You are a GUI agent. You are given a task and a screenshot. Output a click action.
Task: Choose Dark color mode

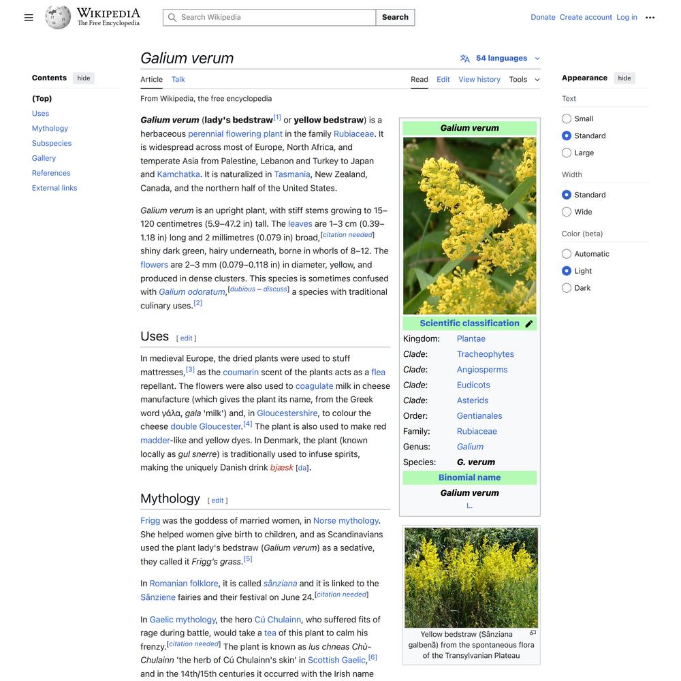pos(567,287)
